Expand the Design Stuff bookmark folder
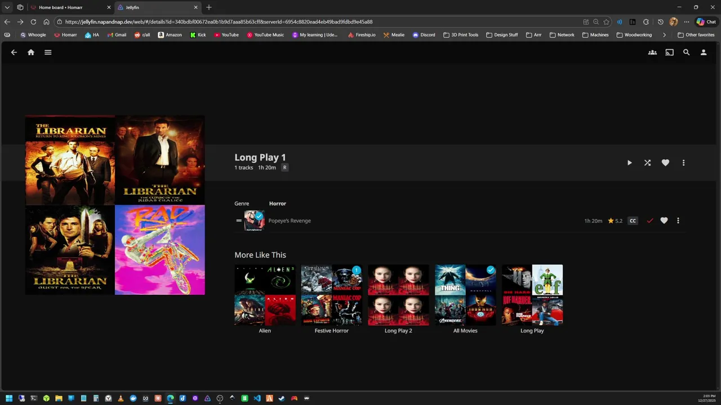 [x=501, y=35]
